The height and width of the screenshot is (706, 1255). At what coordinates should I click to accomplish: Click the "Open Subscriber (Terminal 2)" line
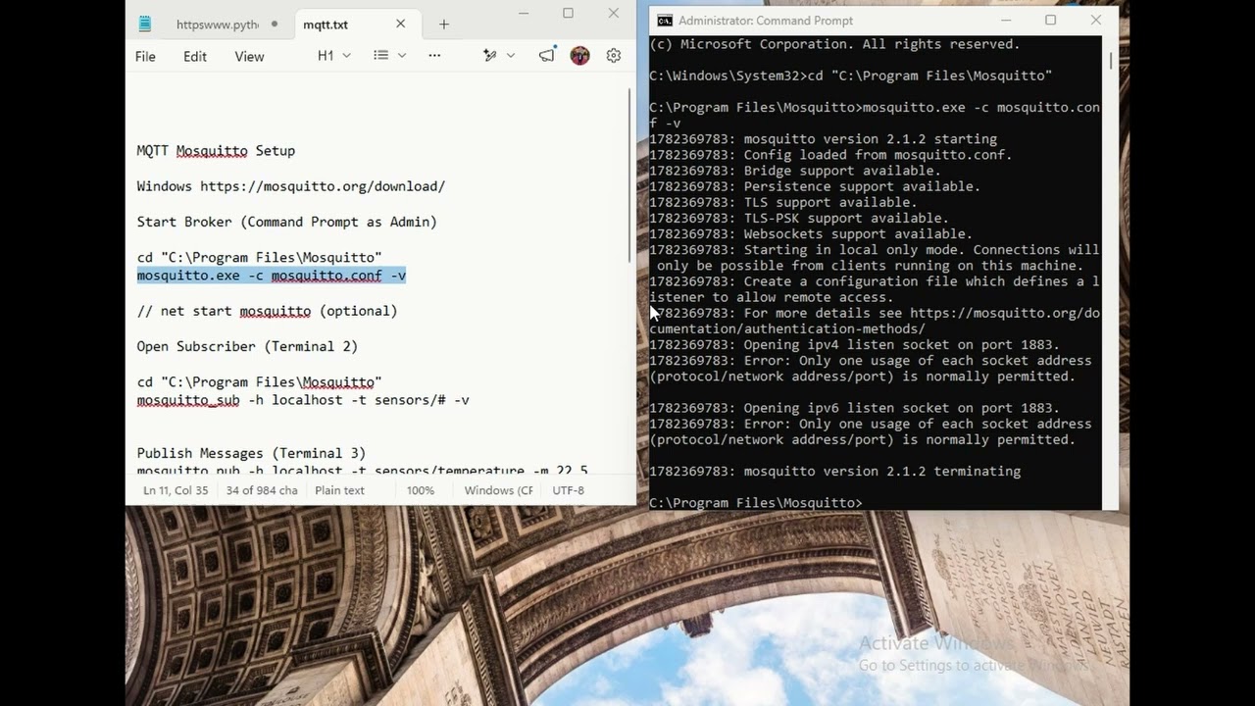point(247,346)
